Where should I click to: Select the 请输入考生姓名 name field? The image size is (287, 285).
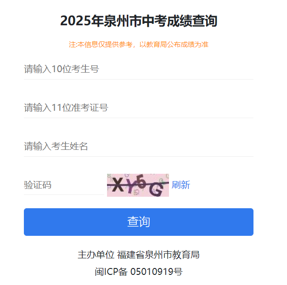[138, 147]
